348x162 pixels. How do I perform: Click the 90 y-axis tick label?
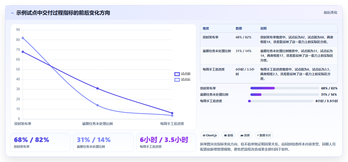click(18, 30)
